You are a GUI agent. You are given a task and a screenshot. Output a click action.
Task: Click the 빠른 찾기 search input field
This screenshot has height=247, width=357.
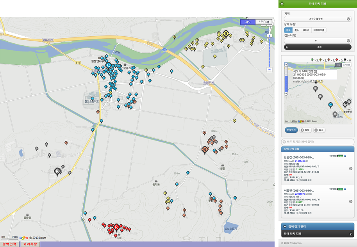coord(318,141)
